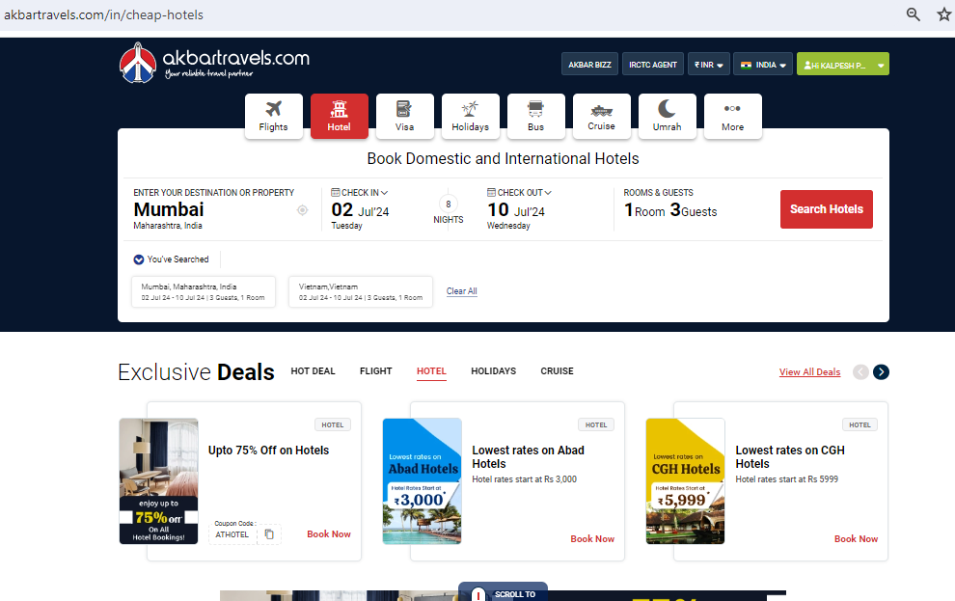955x601 pixels.
Task: Click Lowest rates on Abad Hotels title
Action: click(x=528, y=456)
